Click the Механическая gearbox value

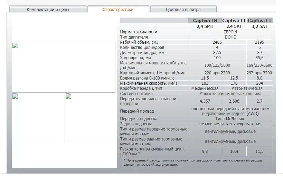[x=205, y=88]
